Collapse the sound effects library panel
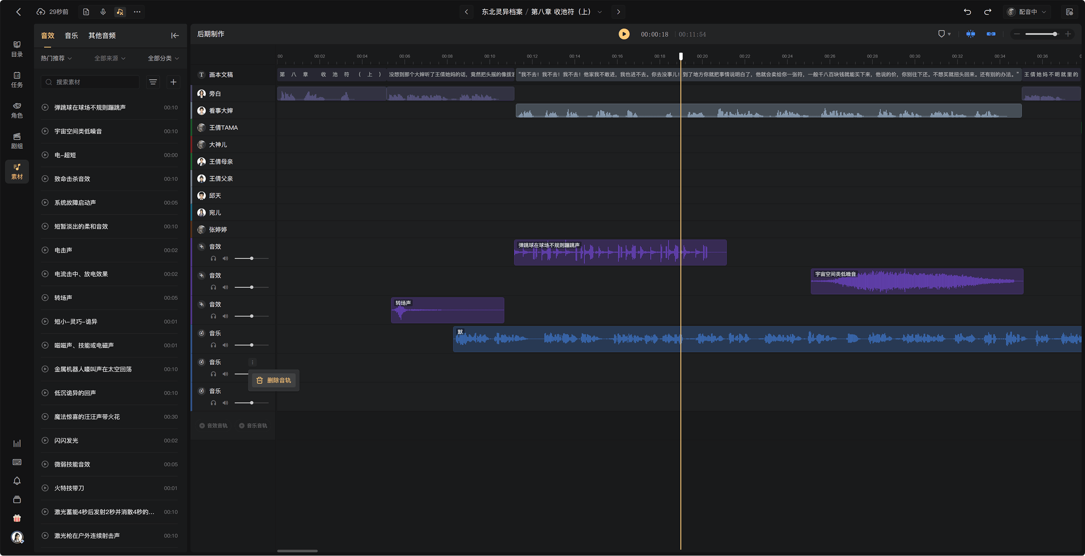The width and height of the screenshot is (1085, 556). [x=175, y=35]
